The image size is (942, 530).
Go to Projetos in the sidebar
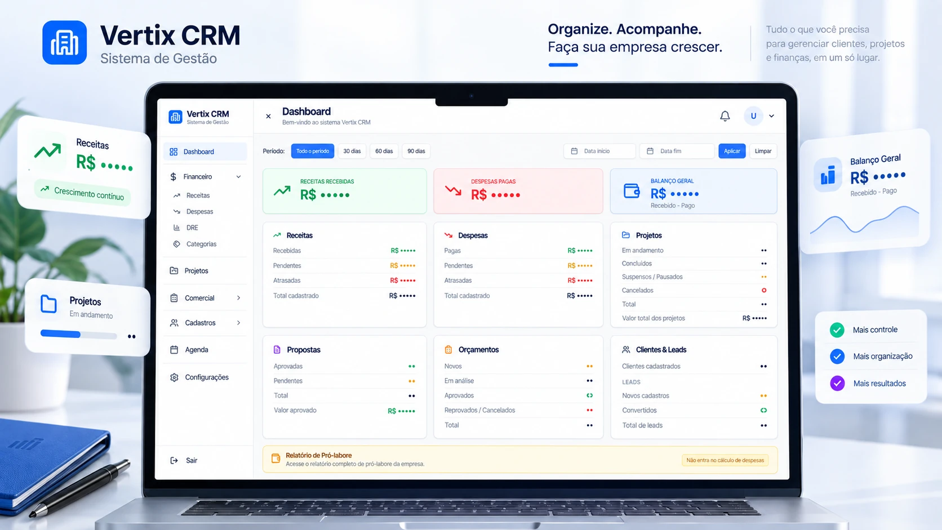(x=196, y=271)
